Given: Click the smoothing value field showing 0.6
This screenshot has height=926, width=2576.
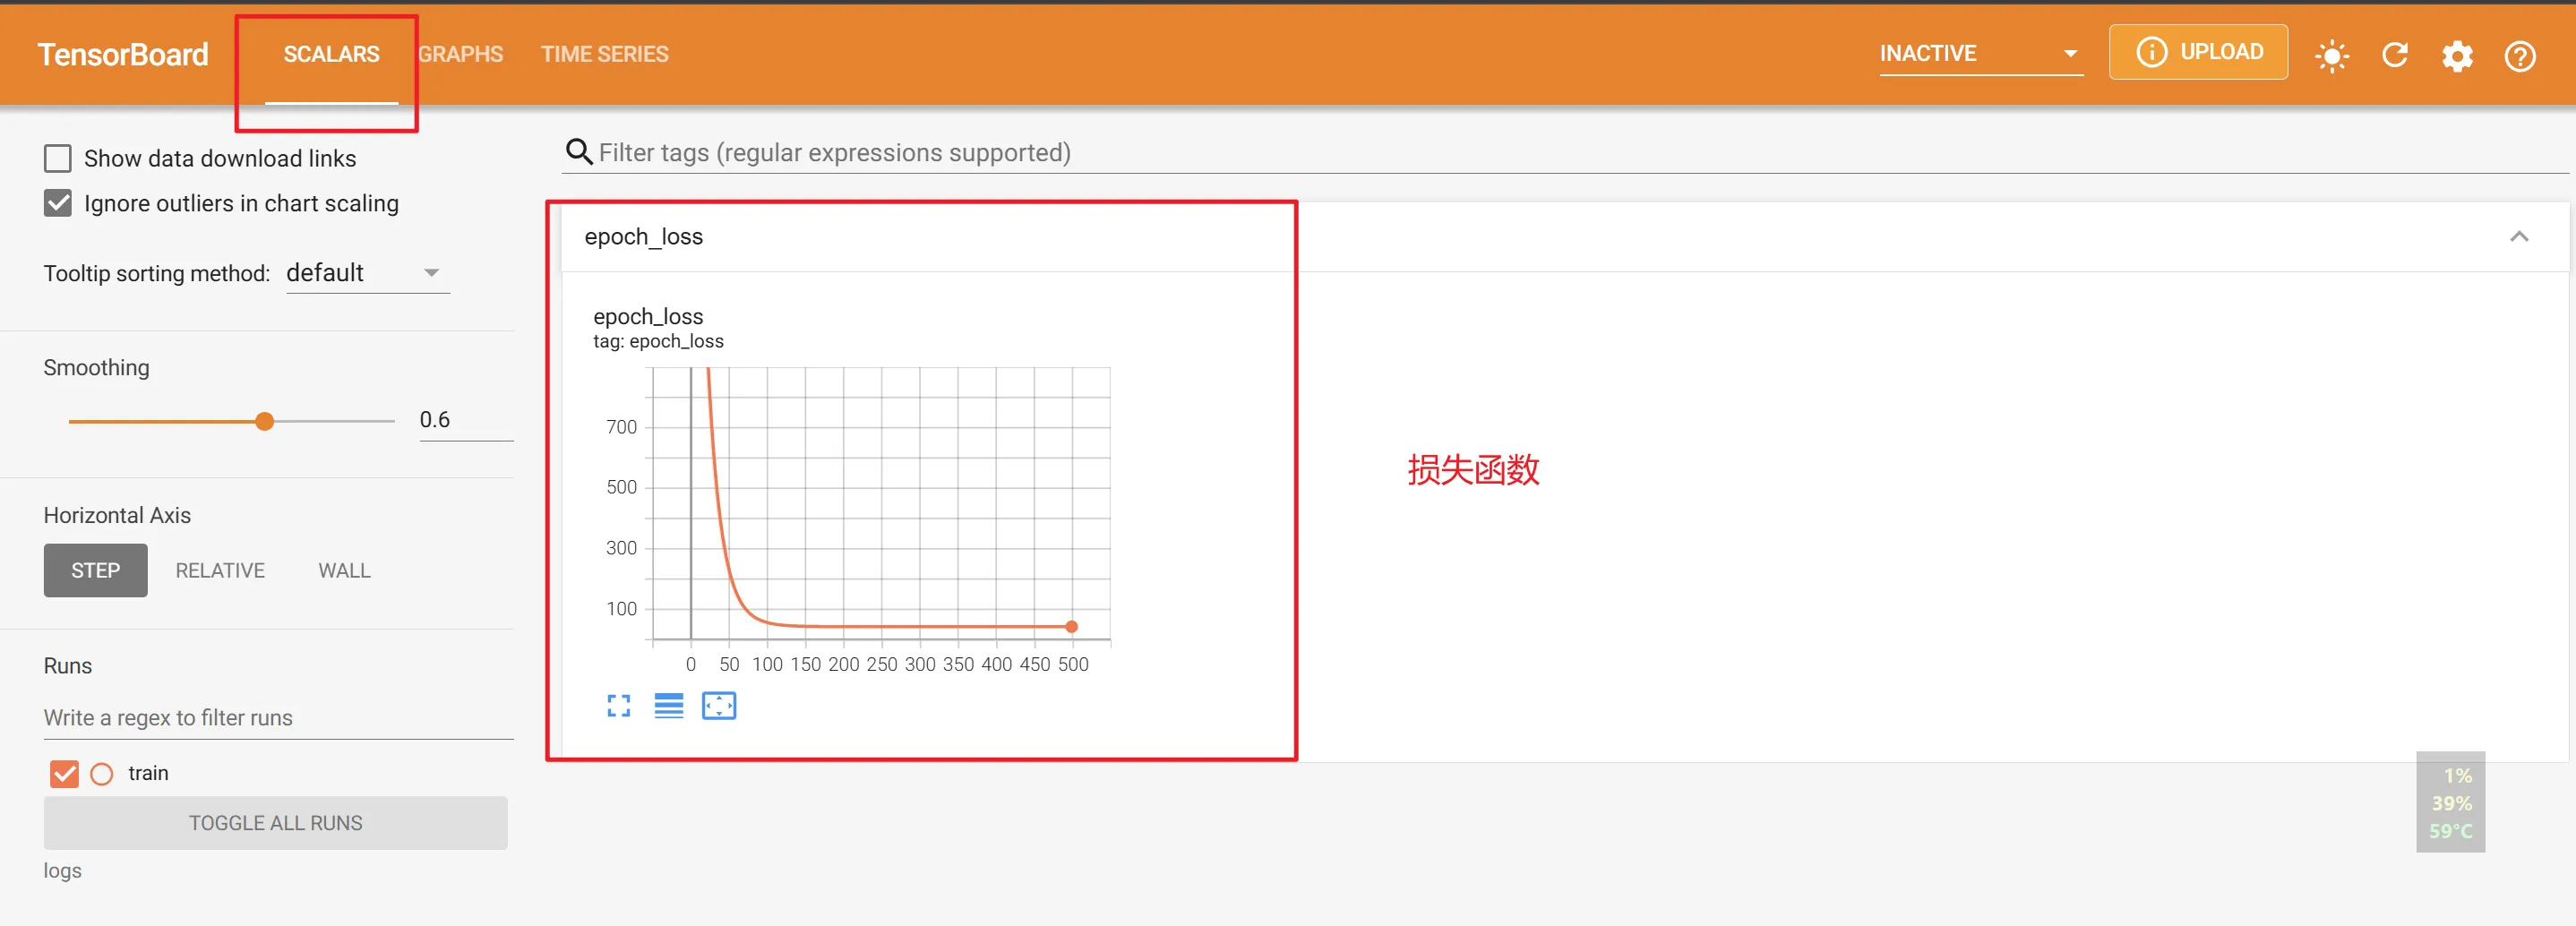Looking at the screenshot, I should [466, 420].
